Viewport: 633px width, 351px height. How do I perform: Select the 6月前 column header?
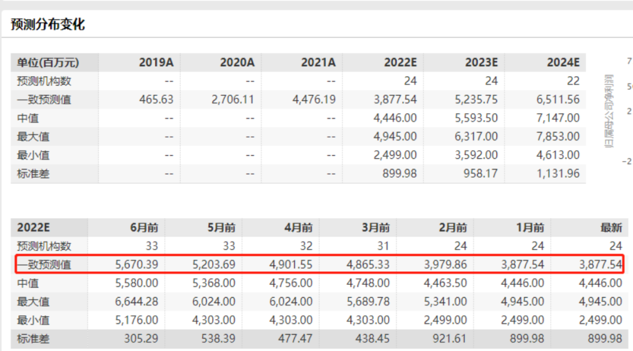click(x=144, y=227)
